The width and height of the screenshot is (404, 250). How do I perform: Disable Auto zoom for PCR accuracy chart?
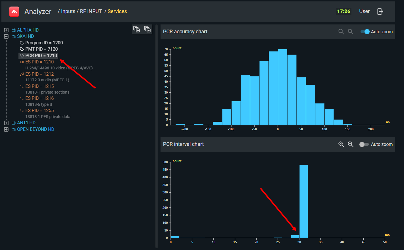(365, 32)
